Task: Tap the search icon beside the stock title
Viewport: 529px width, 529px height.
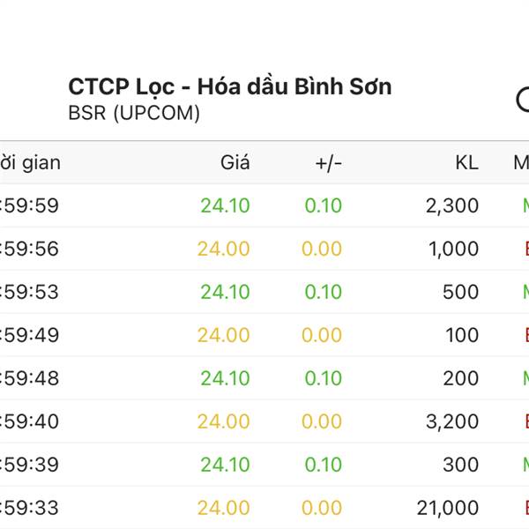Action: (523, 100)
